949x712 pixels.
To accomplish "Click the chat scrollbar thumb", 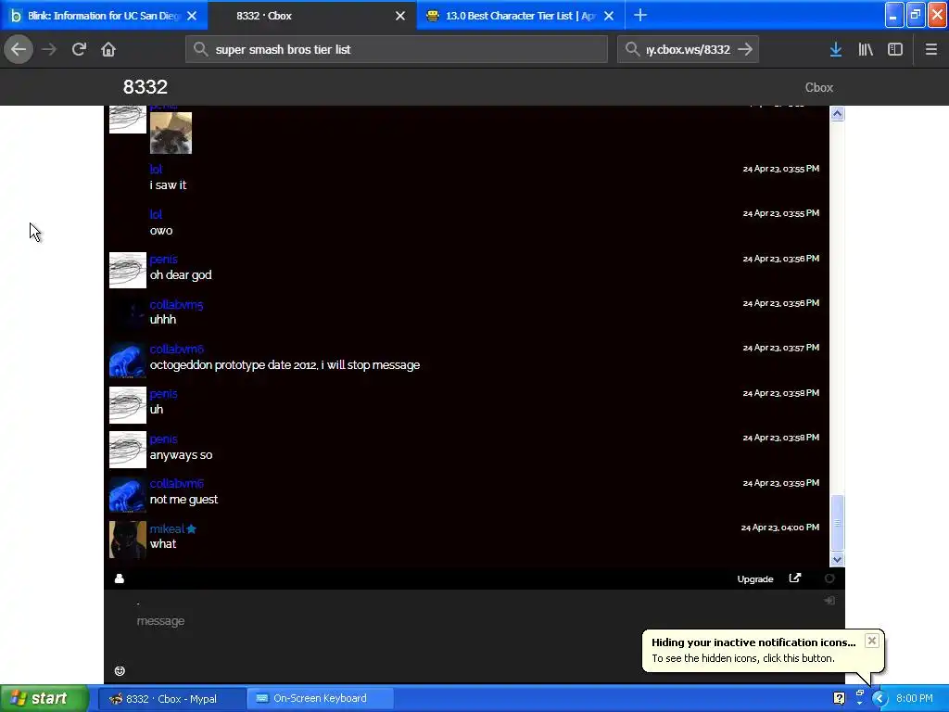I will coord(837,523).
